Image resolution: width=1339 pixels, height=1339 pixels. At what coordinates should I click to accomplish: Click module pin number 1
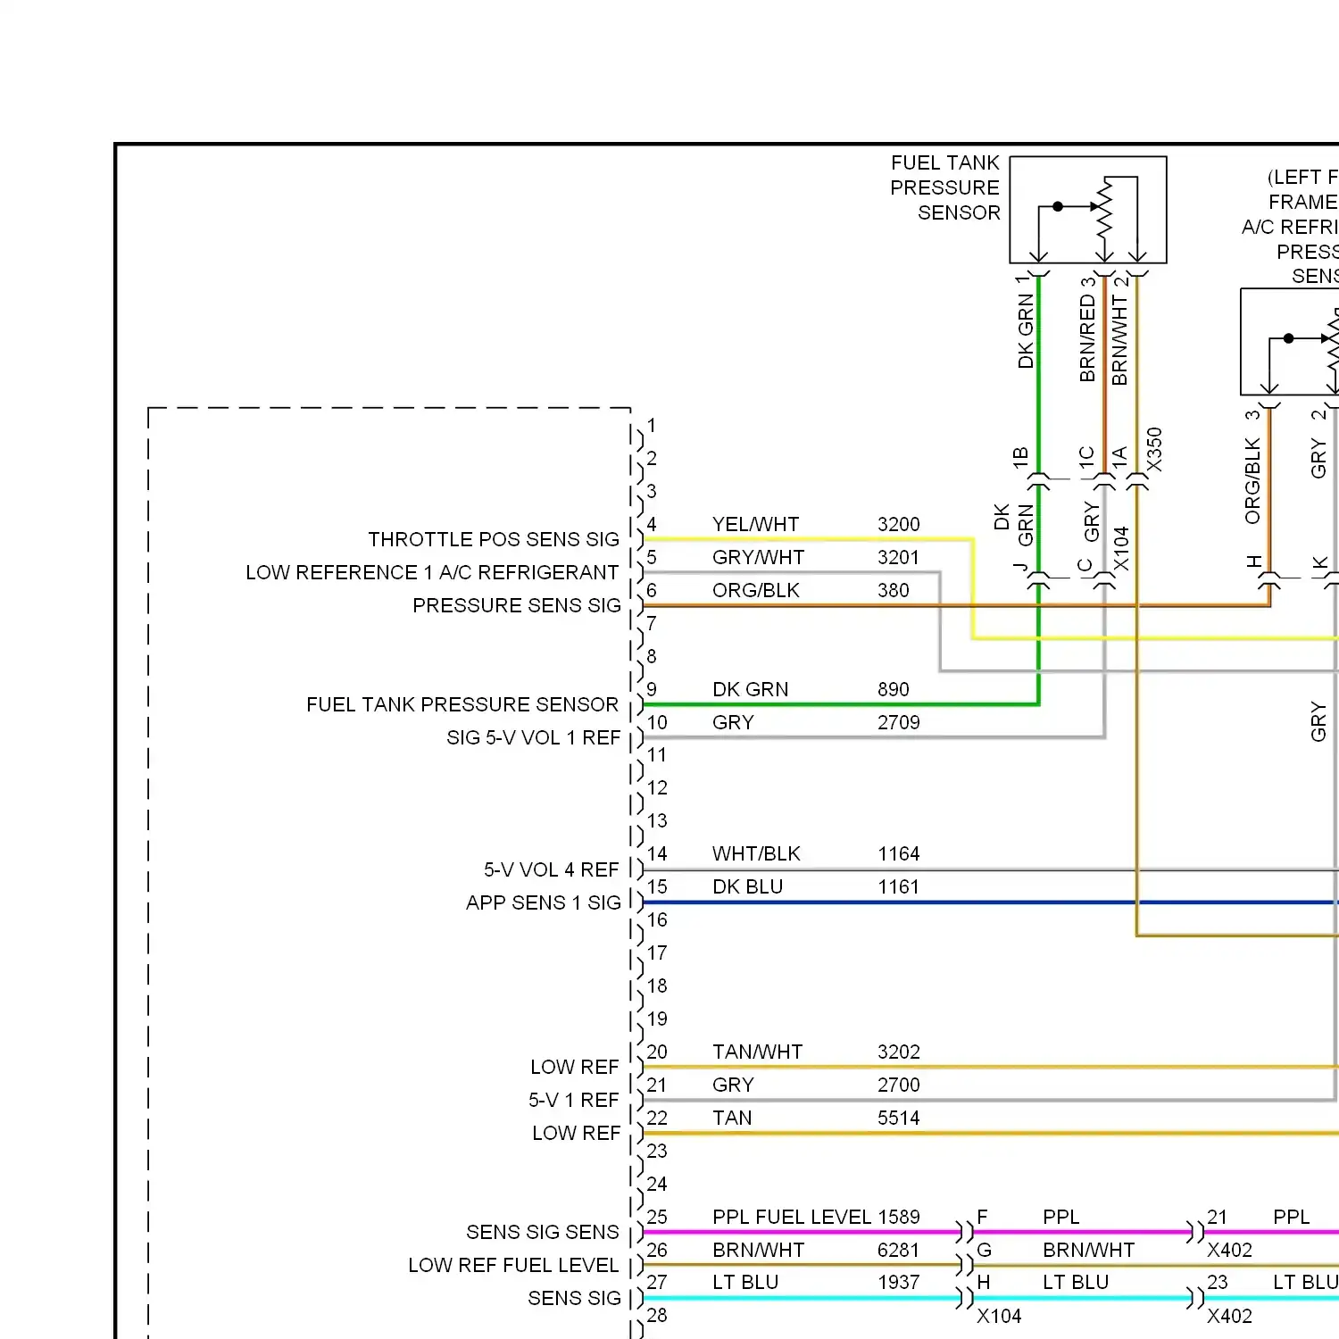tap(652, 425)
